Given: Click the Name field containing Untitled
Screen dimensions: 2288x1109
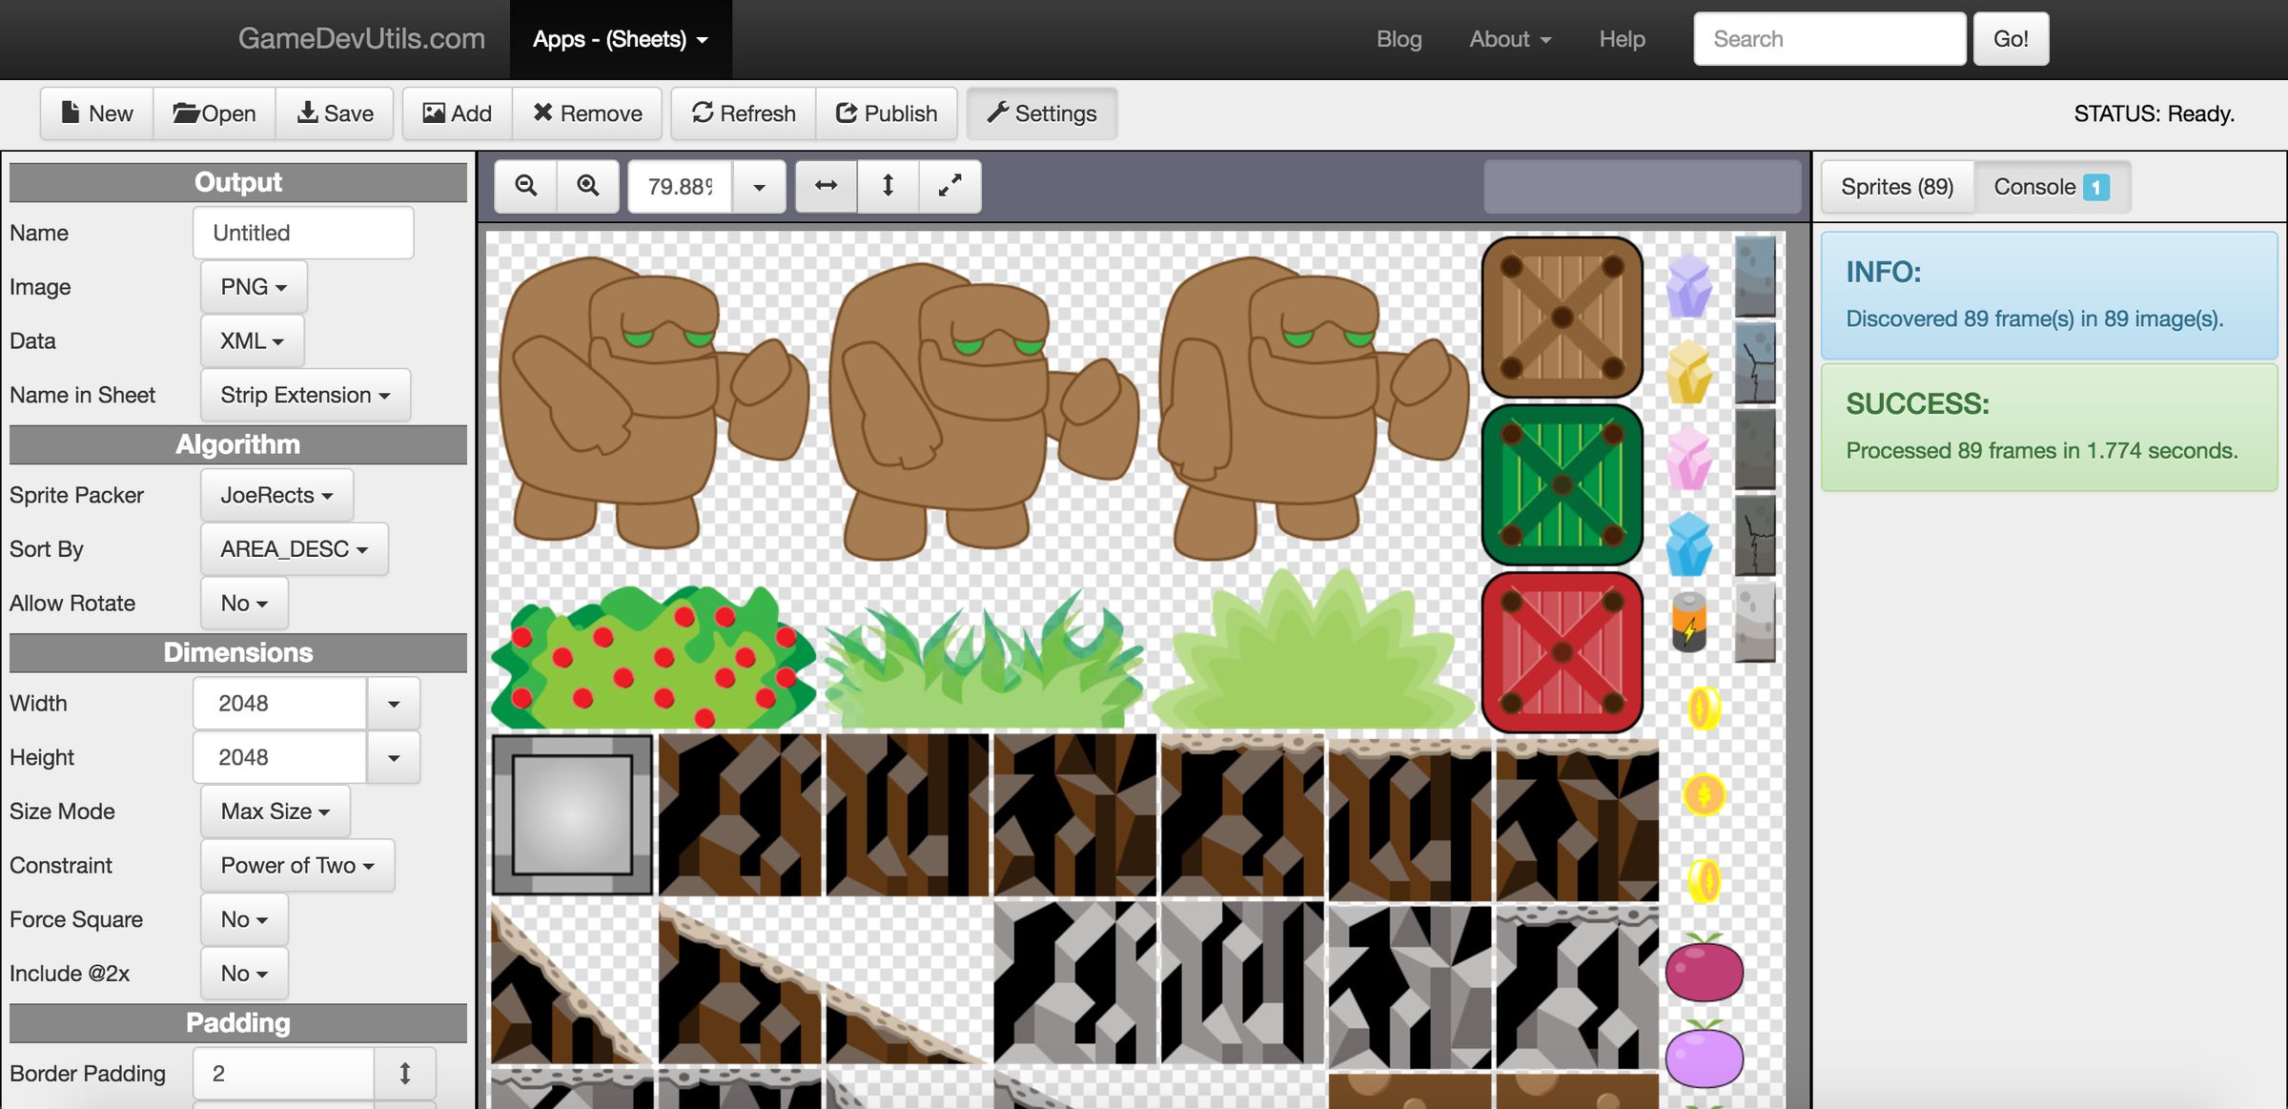Looking at the screenshot, I should click(303, 234).
